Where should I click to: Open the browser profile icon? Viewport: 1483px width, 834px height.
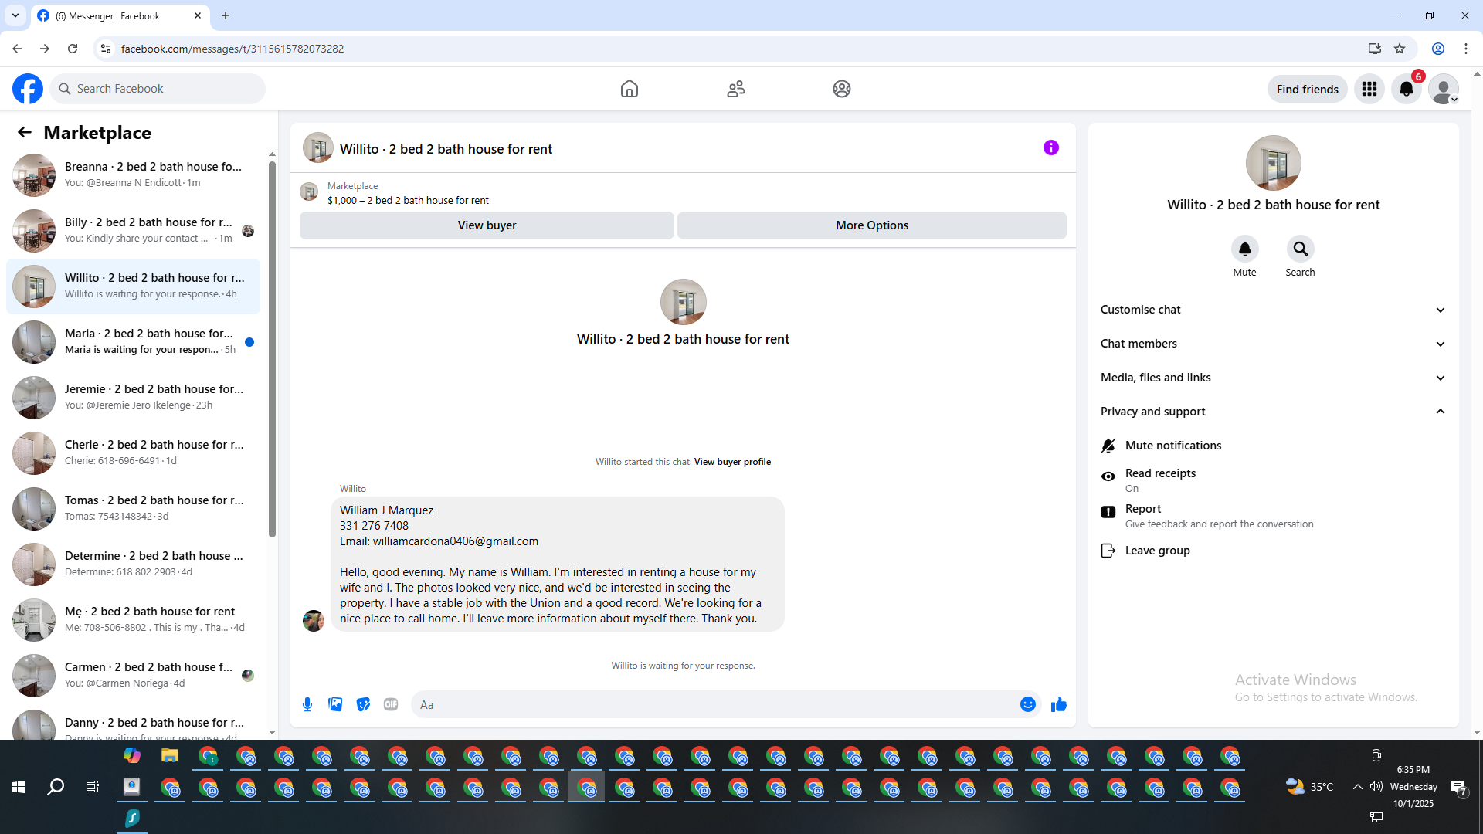[x=1438, y=49]
